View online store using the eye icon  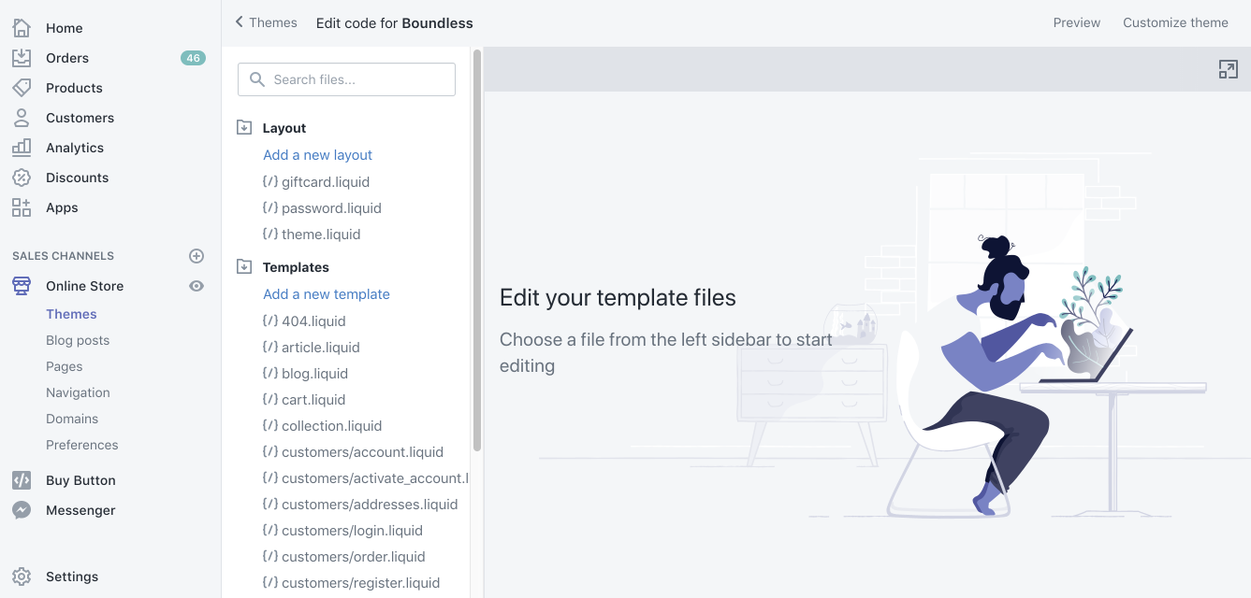click(x=196, y=286)
